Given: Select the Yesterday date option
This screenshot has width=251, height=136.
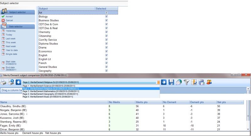Looking at the screenshot, I should coord(11,31).
